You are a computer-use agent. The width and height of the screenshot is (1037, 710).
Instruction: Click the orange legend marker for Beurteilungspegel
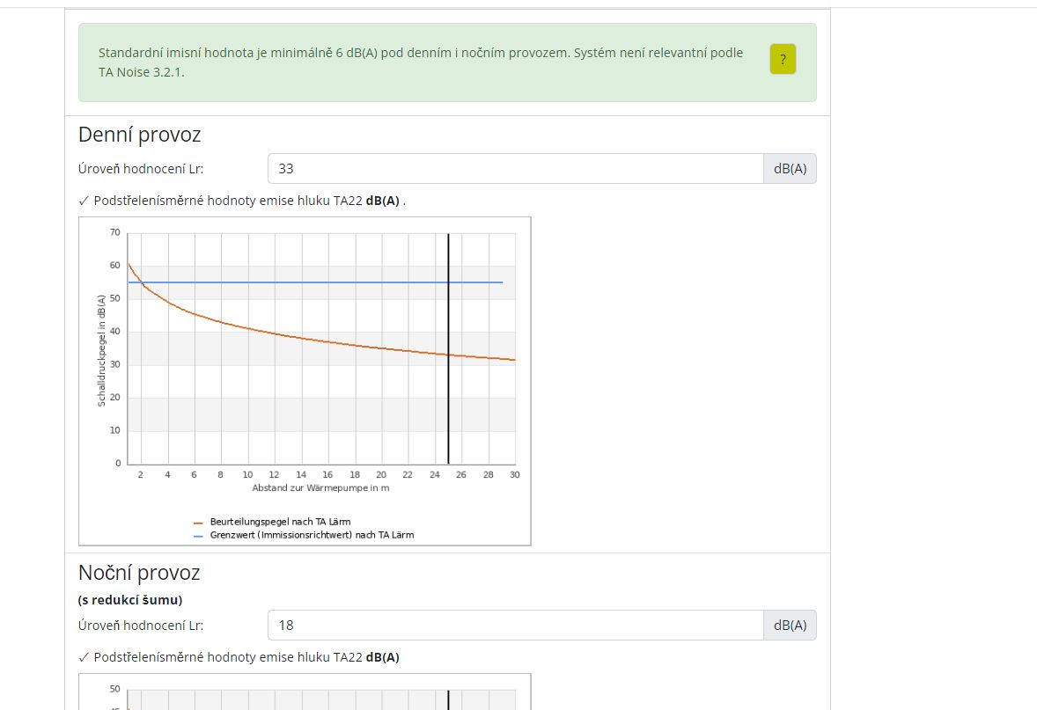pos(198,523)
